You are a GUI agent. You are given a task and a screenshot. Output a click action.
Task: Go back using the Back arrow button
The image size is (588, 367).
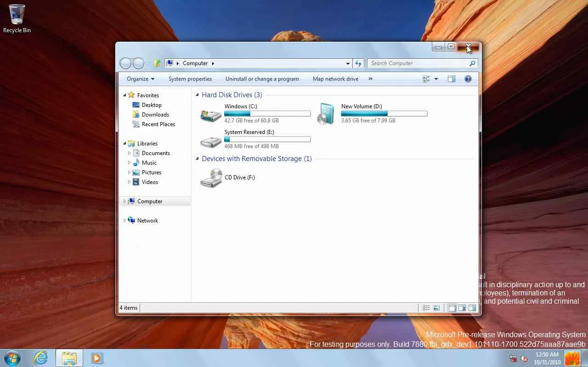[125, 63]
